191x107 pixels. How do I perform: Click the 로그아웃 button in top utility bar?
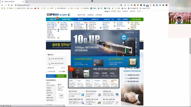(x=114, y=11)
